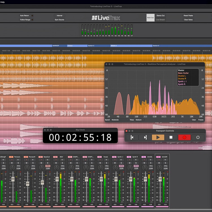The width and height of the screenshot is (212, 212).
Task: Arm recording on channel 13 Vocals
Action: 100,160
